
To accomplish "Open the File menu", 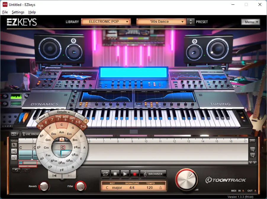I will coord(5,12).
